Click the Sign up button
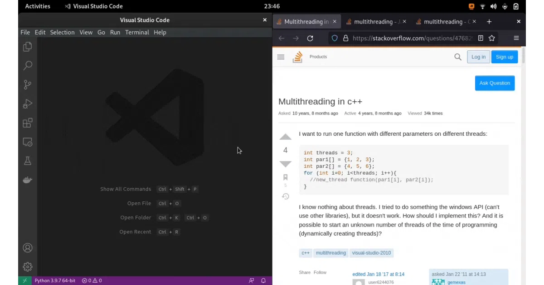 (505, 57)
